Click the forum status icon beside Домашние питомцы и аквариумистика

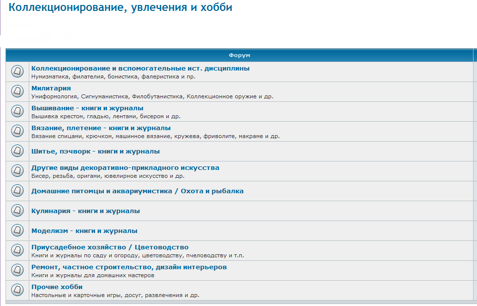pyautogui.click(x=17, y=190)
